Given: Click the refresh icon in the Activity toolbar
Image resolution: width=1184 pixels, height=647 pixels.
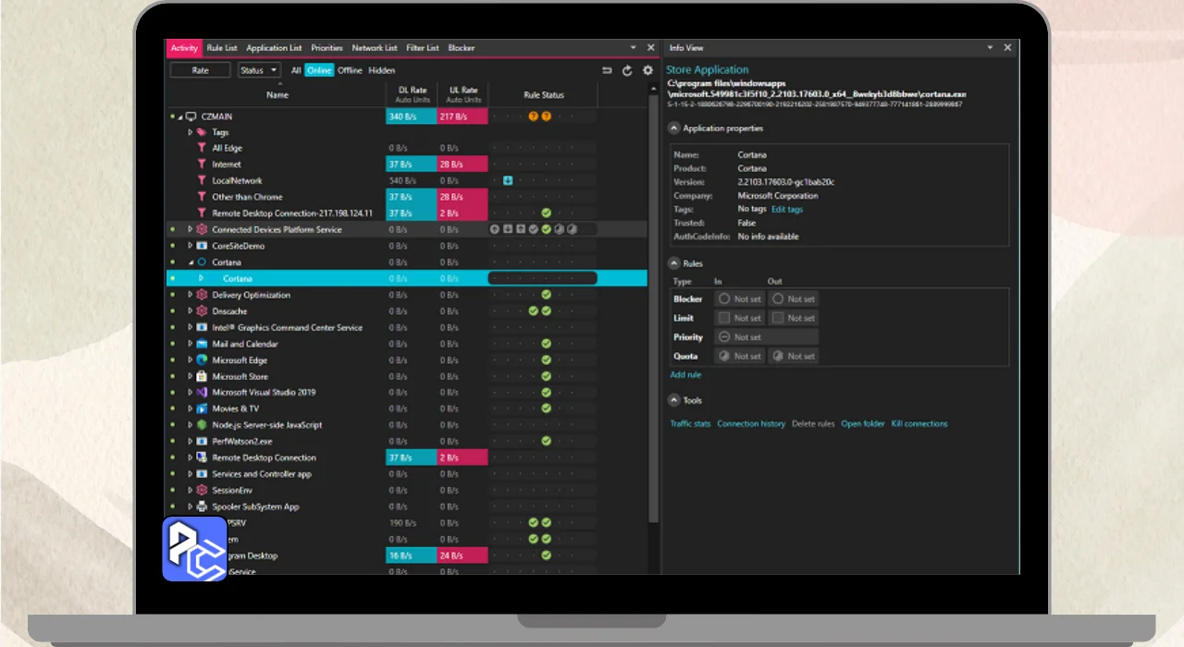Looking at the screenshot, I should click(627, 70).
